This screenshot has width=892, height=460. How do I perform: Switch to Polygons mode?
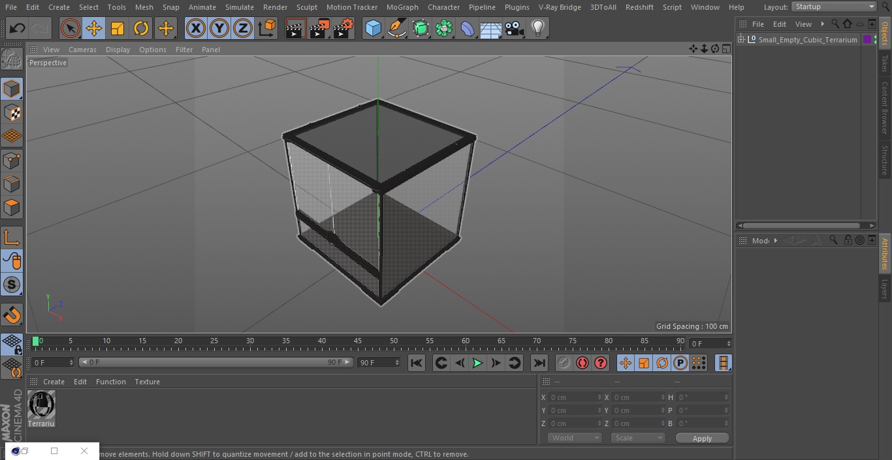(x=12, y=207)
